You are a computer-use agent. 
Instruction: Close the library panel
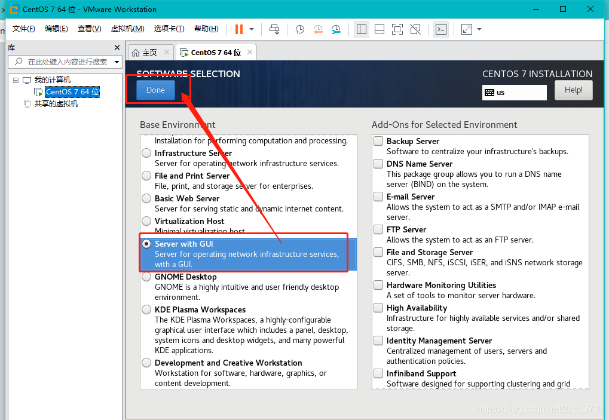(x=117, y=47)
